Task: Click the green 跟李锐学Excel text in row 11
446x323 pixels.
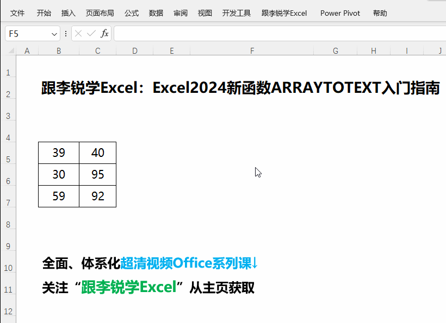Action: click(129, 287)
